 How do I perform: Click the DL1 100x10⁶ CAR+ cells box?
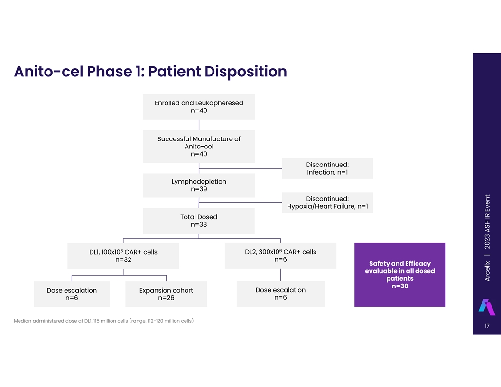(x=123, y=256)
